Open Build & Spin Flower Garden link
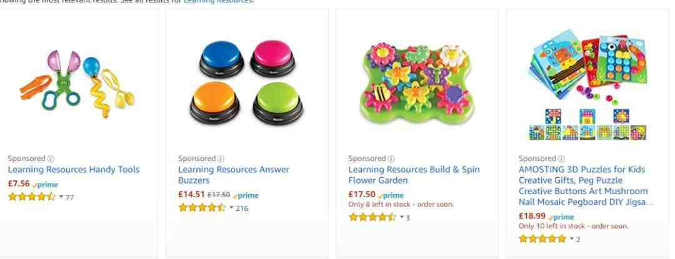 point(414,175)
